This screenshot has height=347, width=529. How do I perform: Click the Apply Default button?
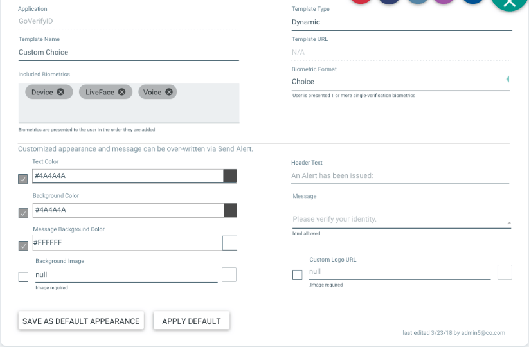pos(192,321)
